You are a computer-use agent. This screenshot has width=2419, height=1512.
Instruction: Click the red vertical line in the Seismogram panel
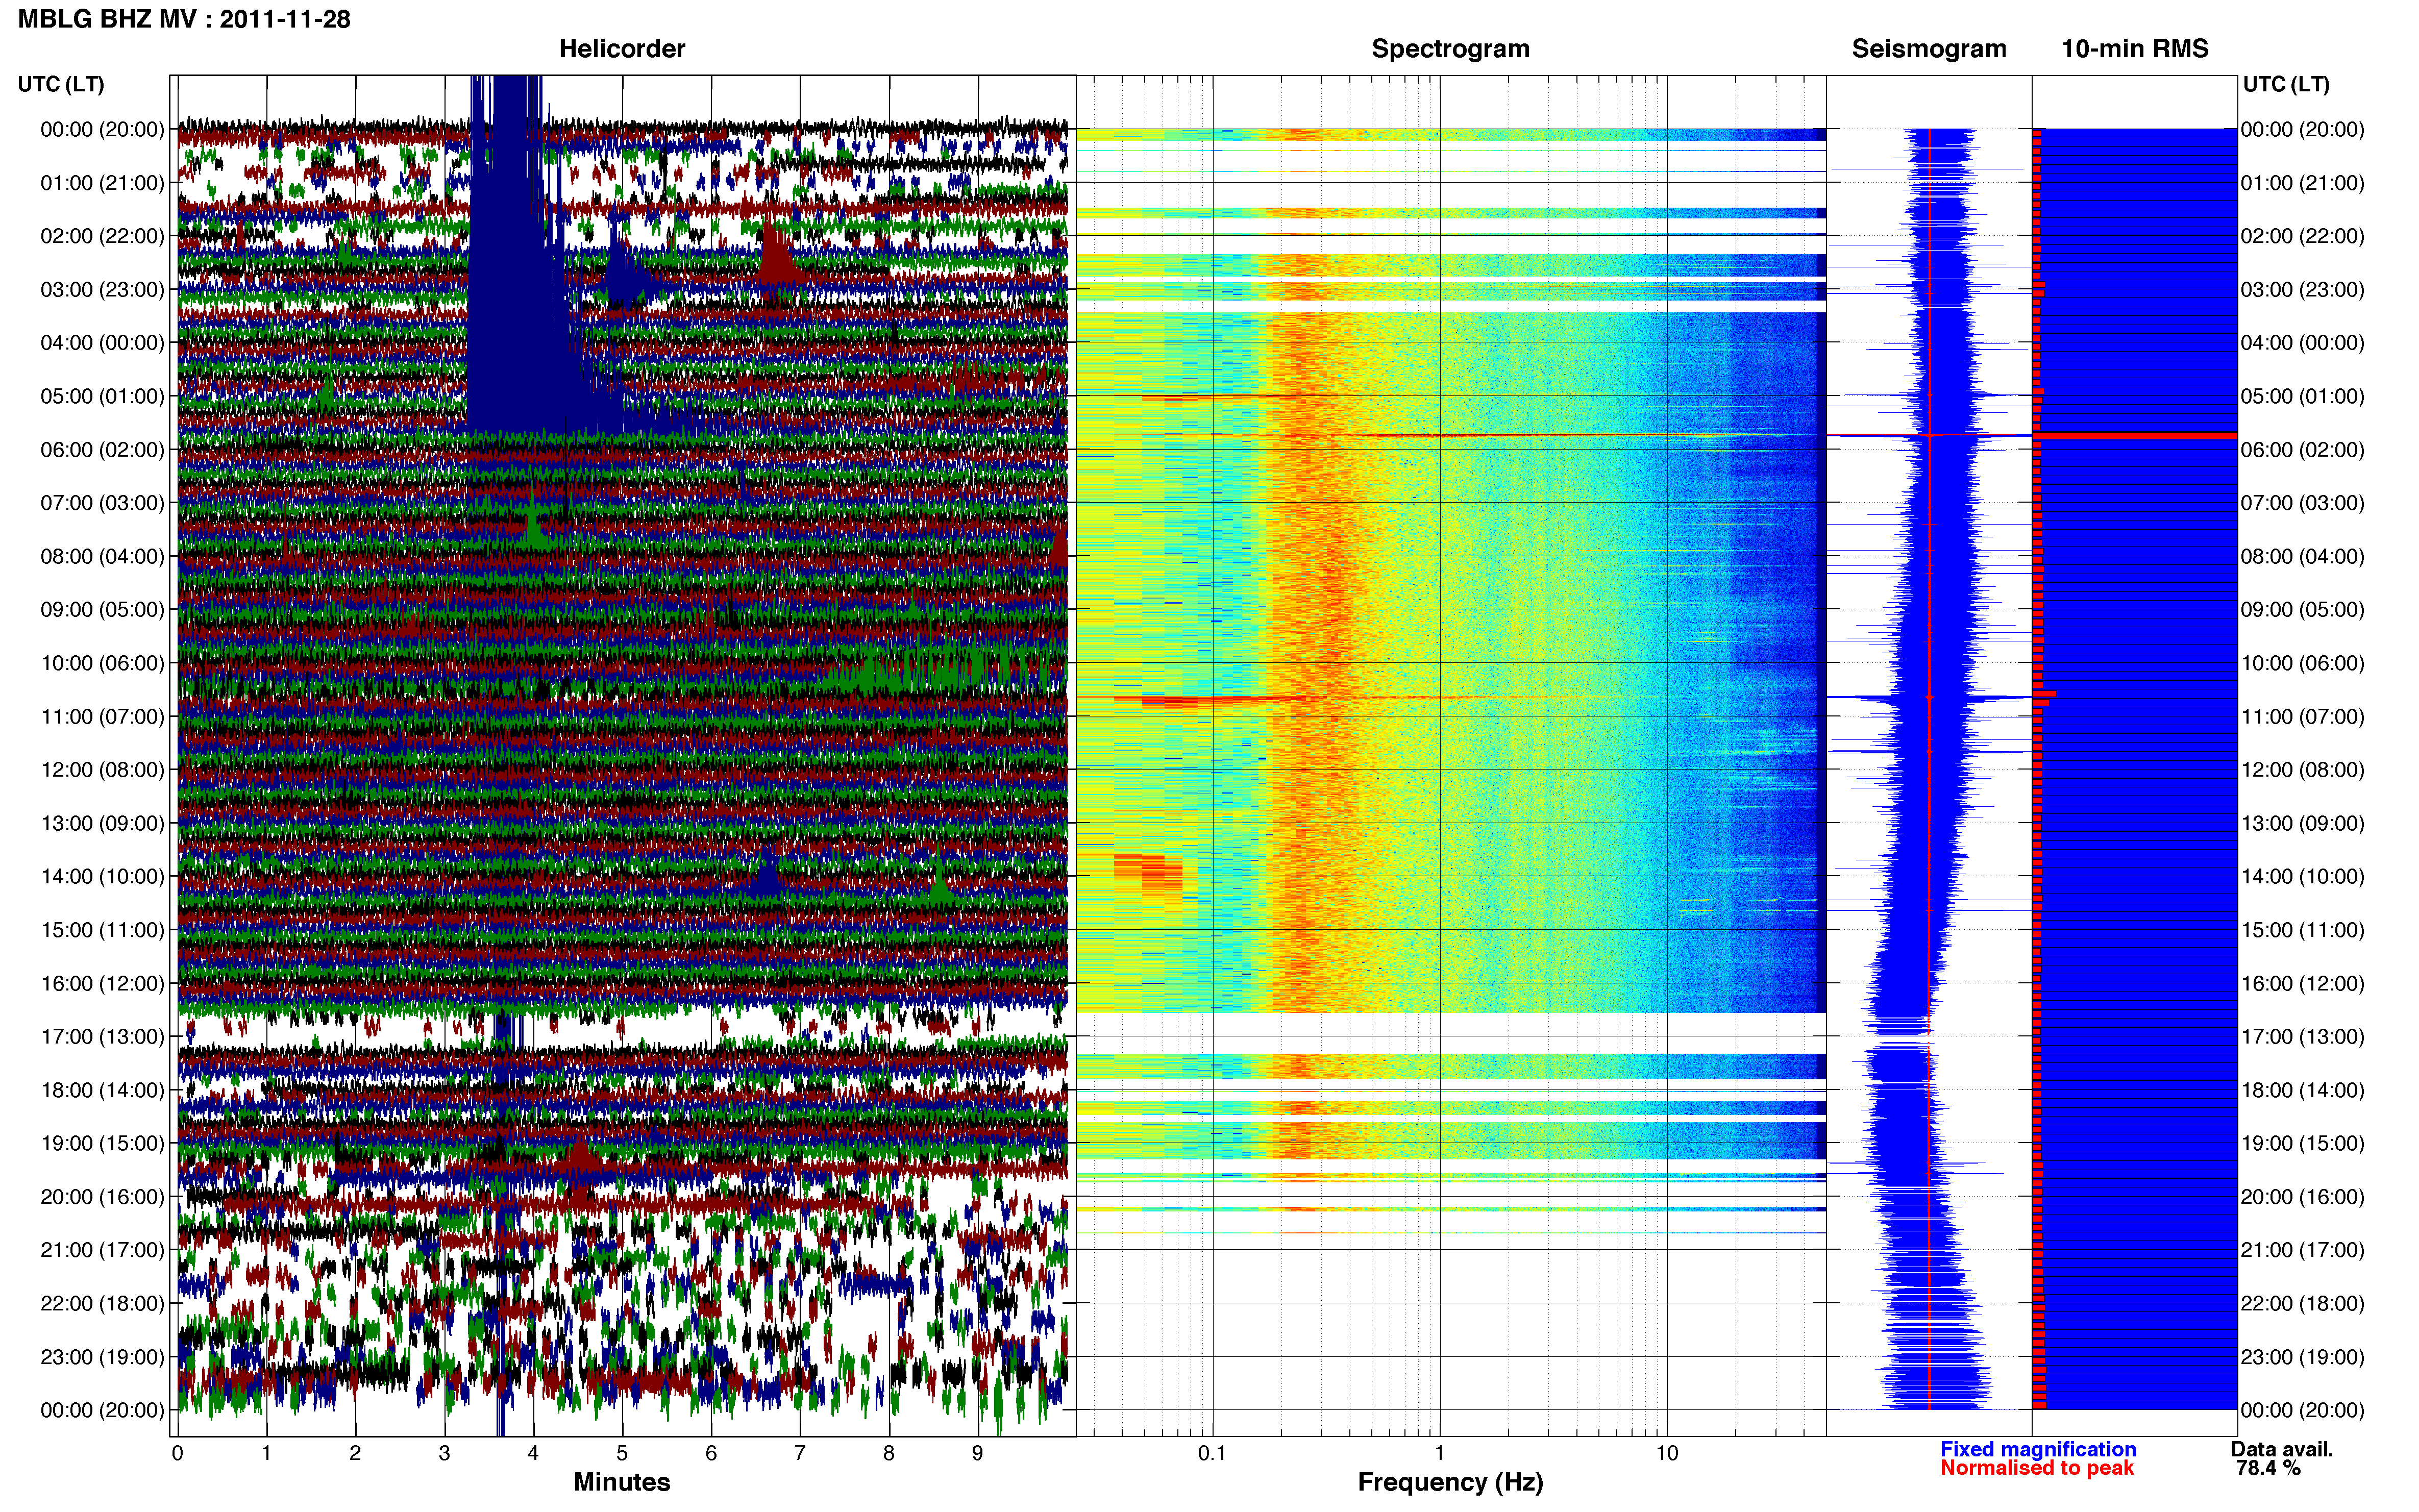click(1929, 768)
